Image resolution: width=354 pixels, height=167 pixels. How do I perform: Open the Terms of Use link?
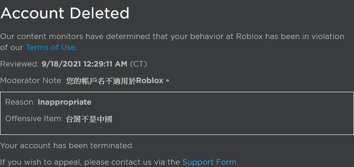pos(51,48)
